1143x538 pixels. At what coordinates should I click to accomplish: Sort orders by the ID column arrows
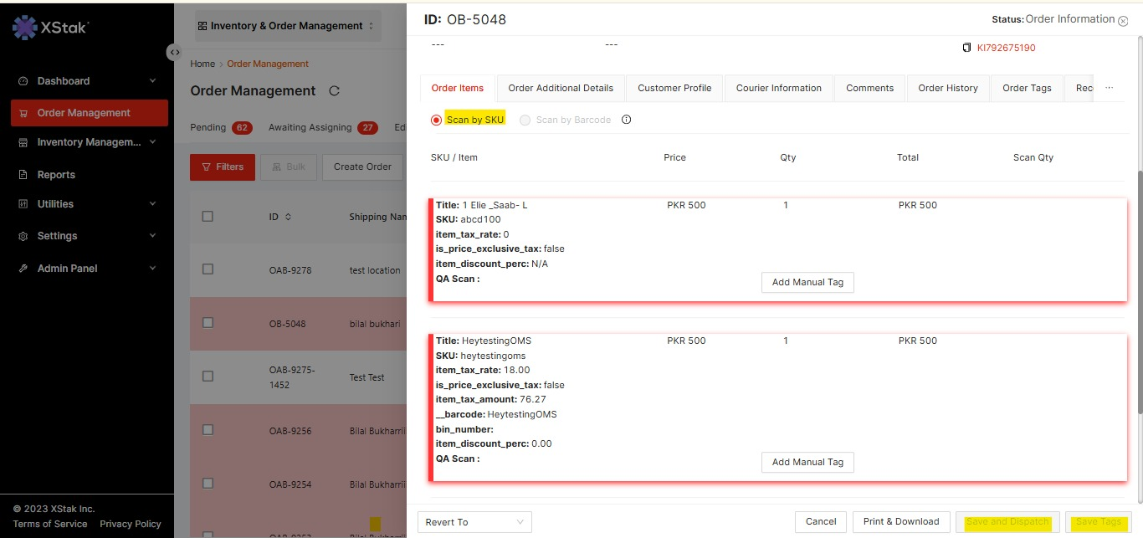pos(289,217)
